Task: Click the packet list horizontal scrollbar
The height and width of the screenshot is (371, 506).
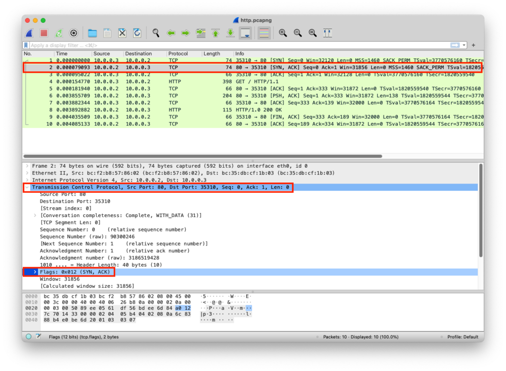Action: click(203, 156)
